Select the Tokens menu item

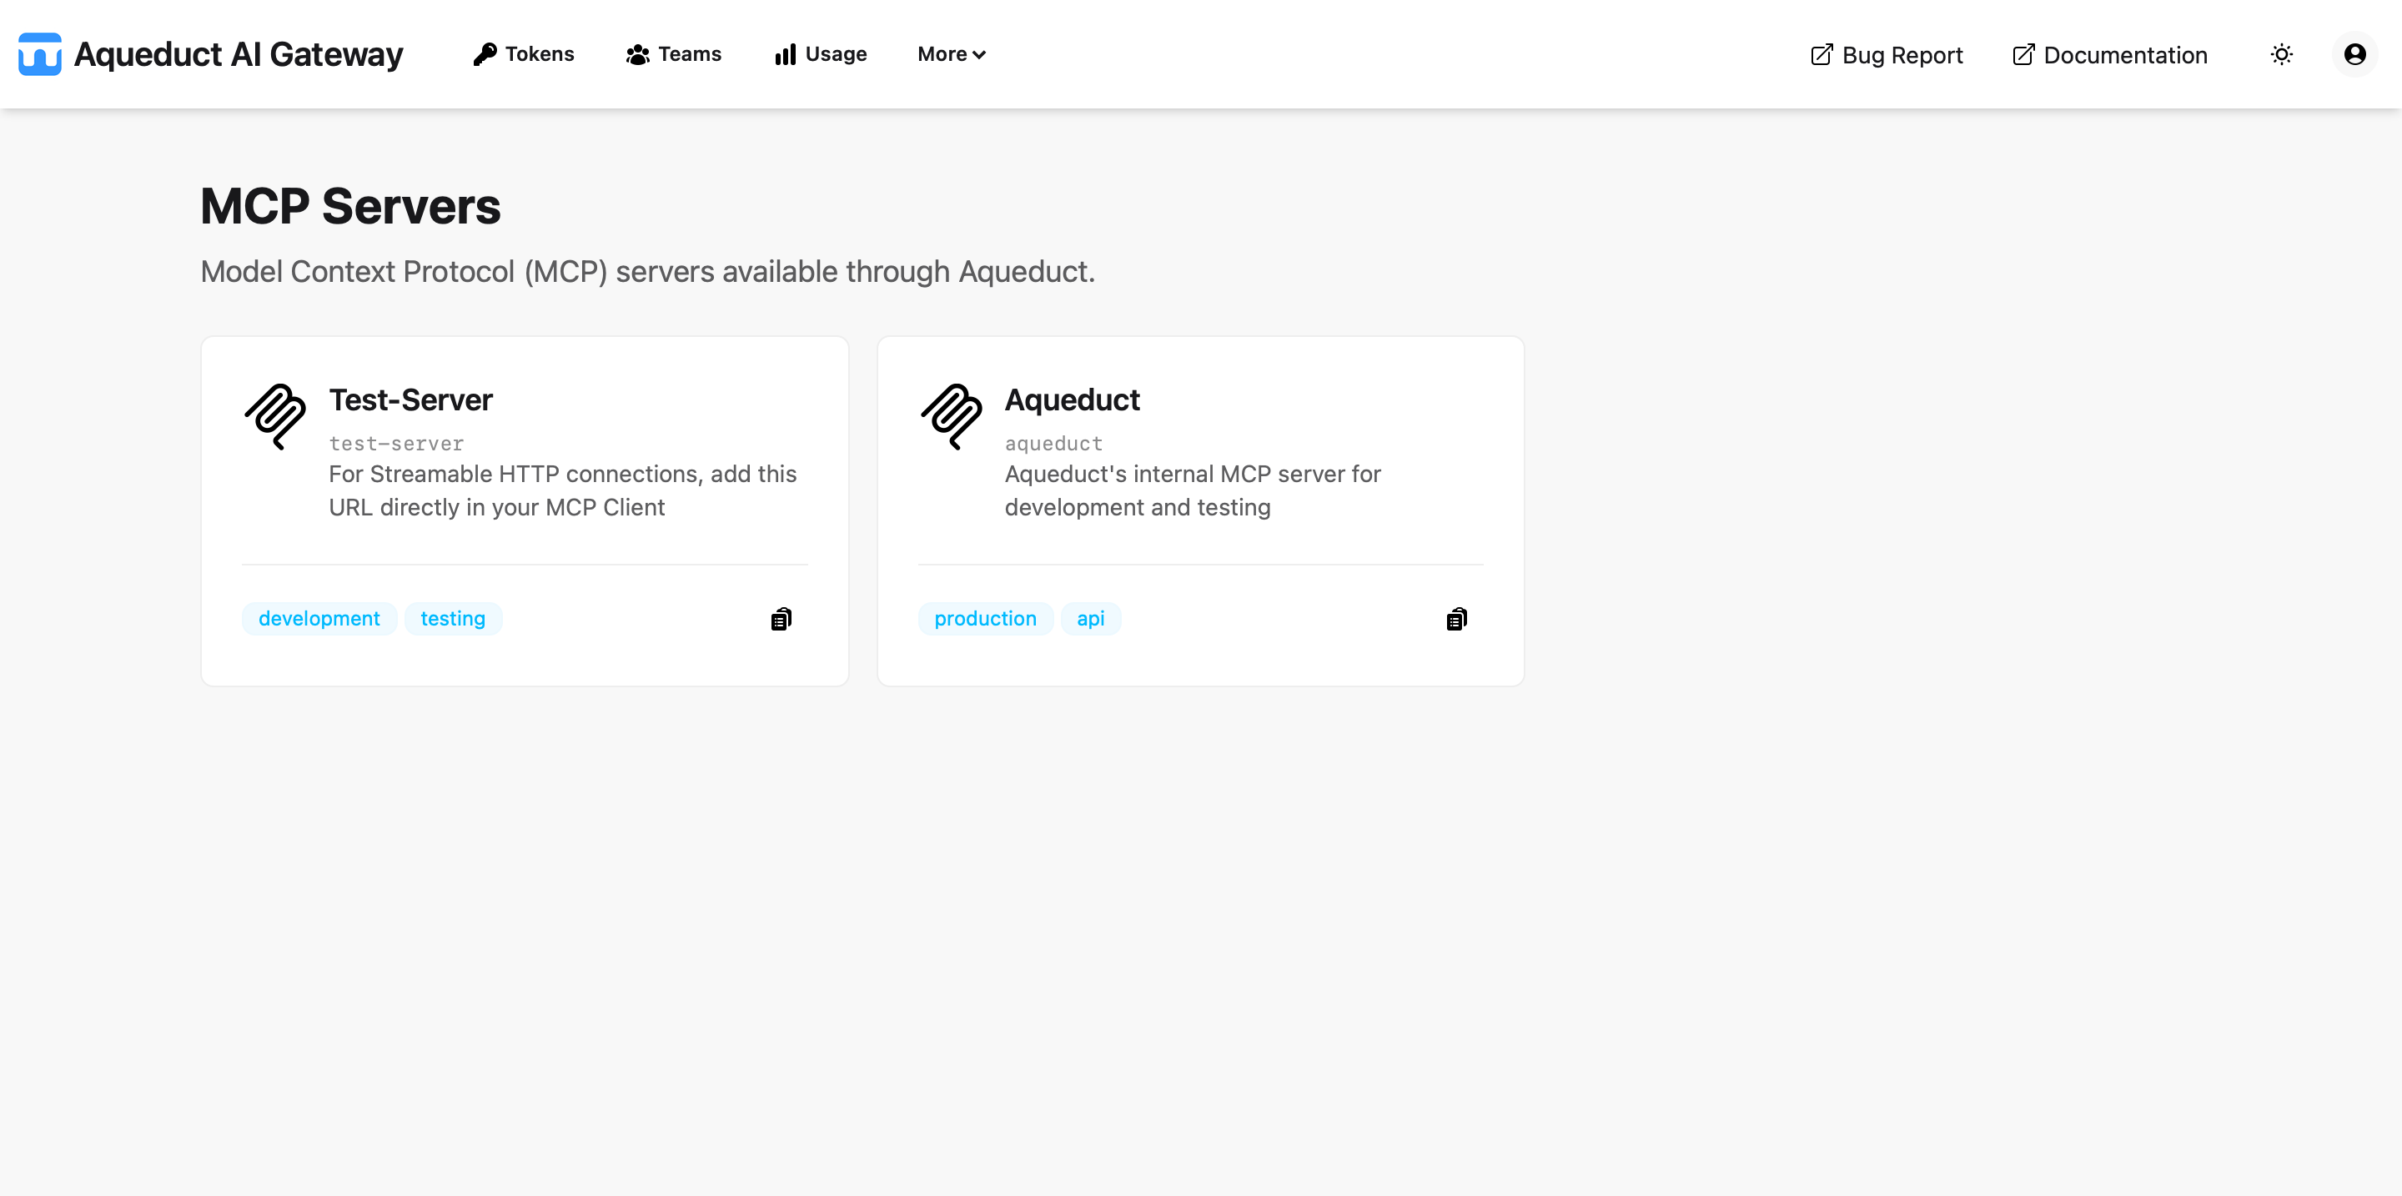coord(524,54)
